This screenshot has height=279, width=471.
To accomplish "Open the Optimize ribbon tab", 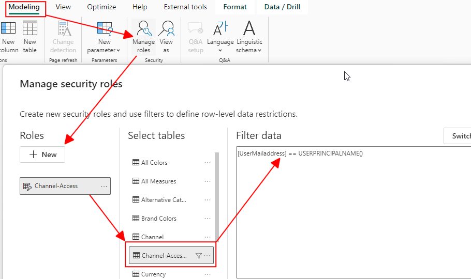I will click(101, 7).
